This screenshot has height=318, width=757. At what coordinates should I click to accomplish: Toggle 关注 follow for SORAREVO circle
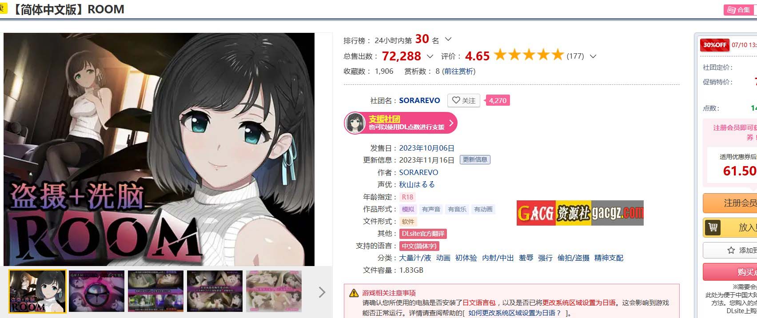coord(464,100)
